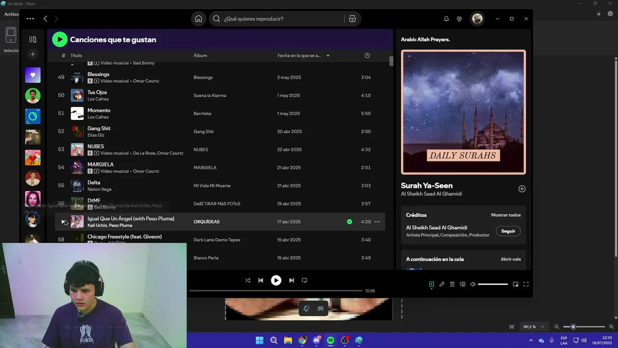Click Paint fit-to-window icon
Viewport: 618px width, 348px height.
click(x=512, y=327)
